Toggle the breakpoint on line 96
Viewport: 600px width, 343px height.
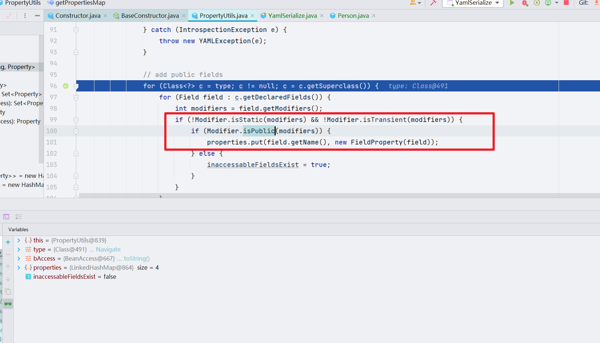coord(65,86)
